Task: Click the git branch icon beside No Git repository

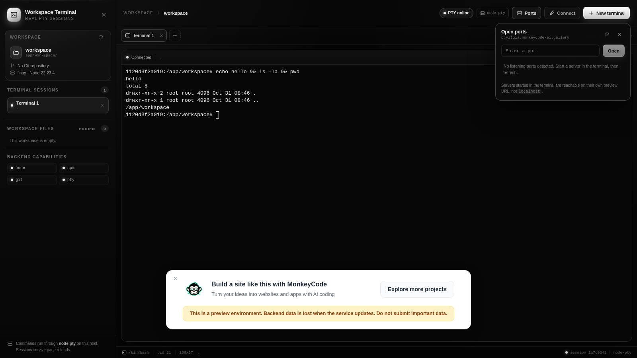Action: [x=12, y=66]
